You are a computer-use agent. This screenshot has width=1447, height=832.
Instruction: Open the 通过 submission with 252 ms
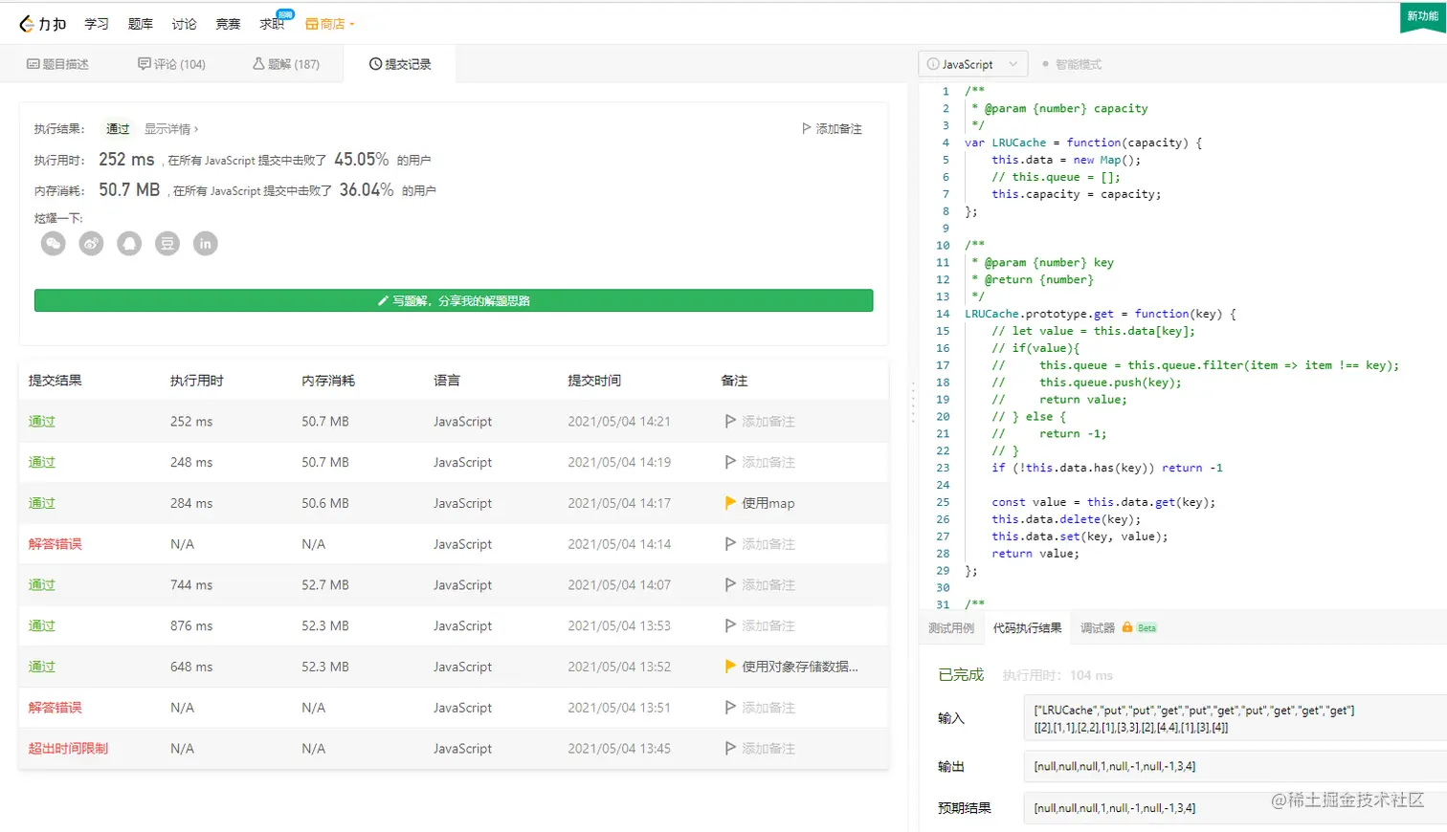pos(42,422)
